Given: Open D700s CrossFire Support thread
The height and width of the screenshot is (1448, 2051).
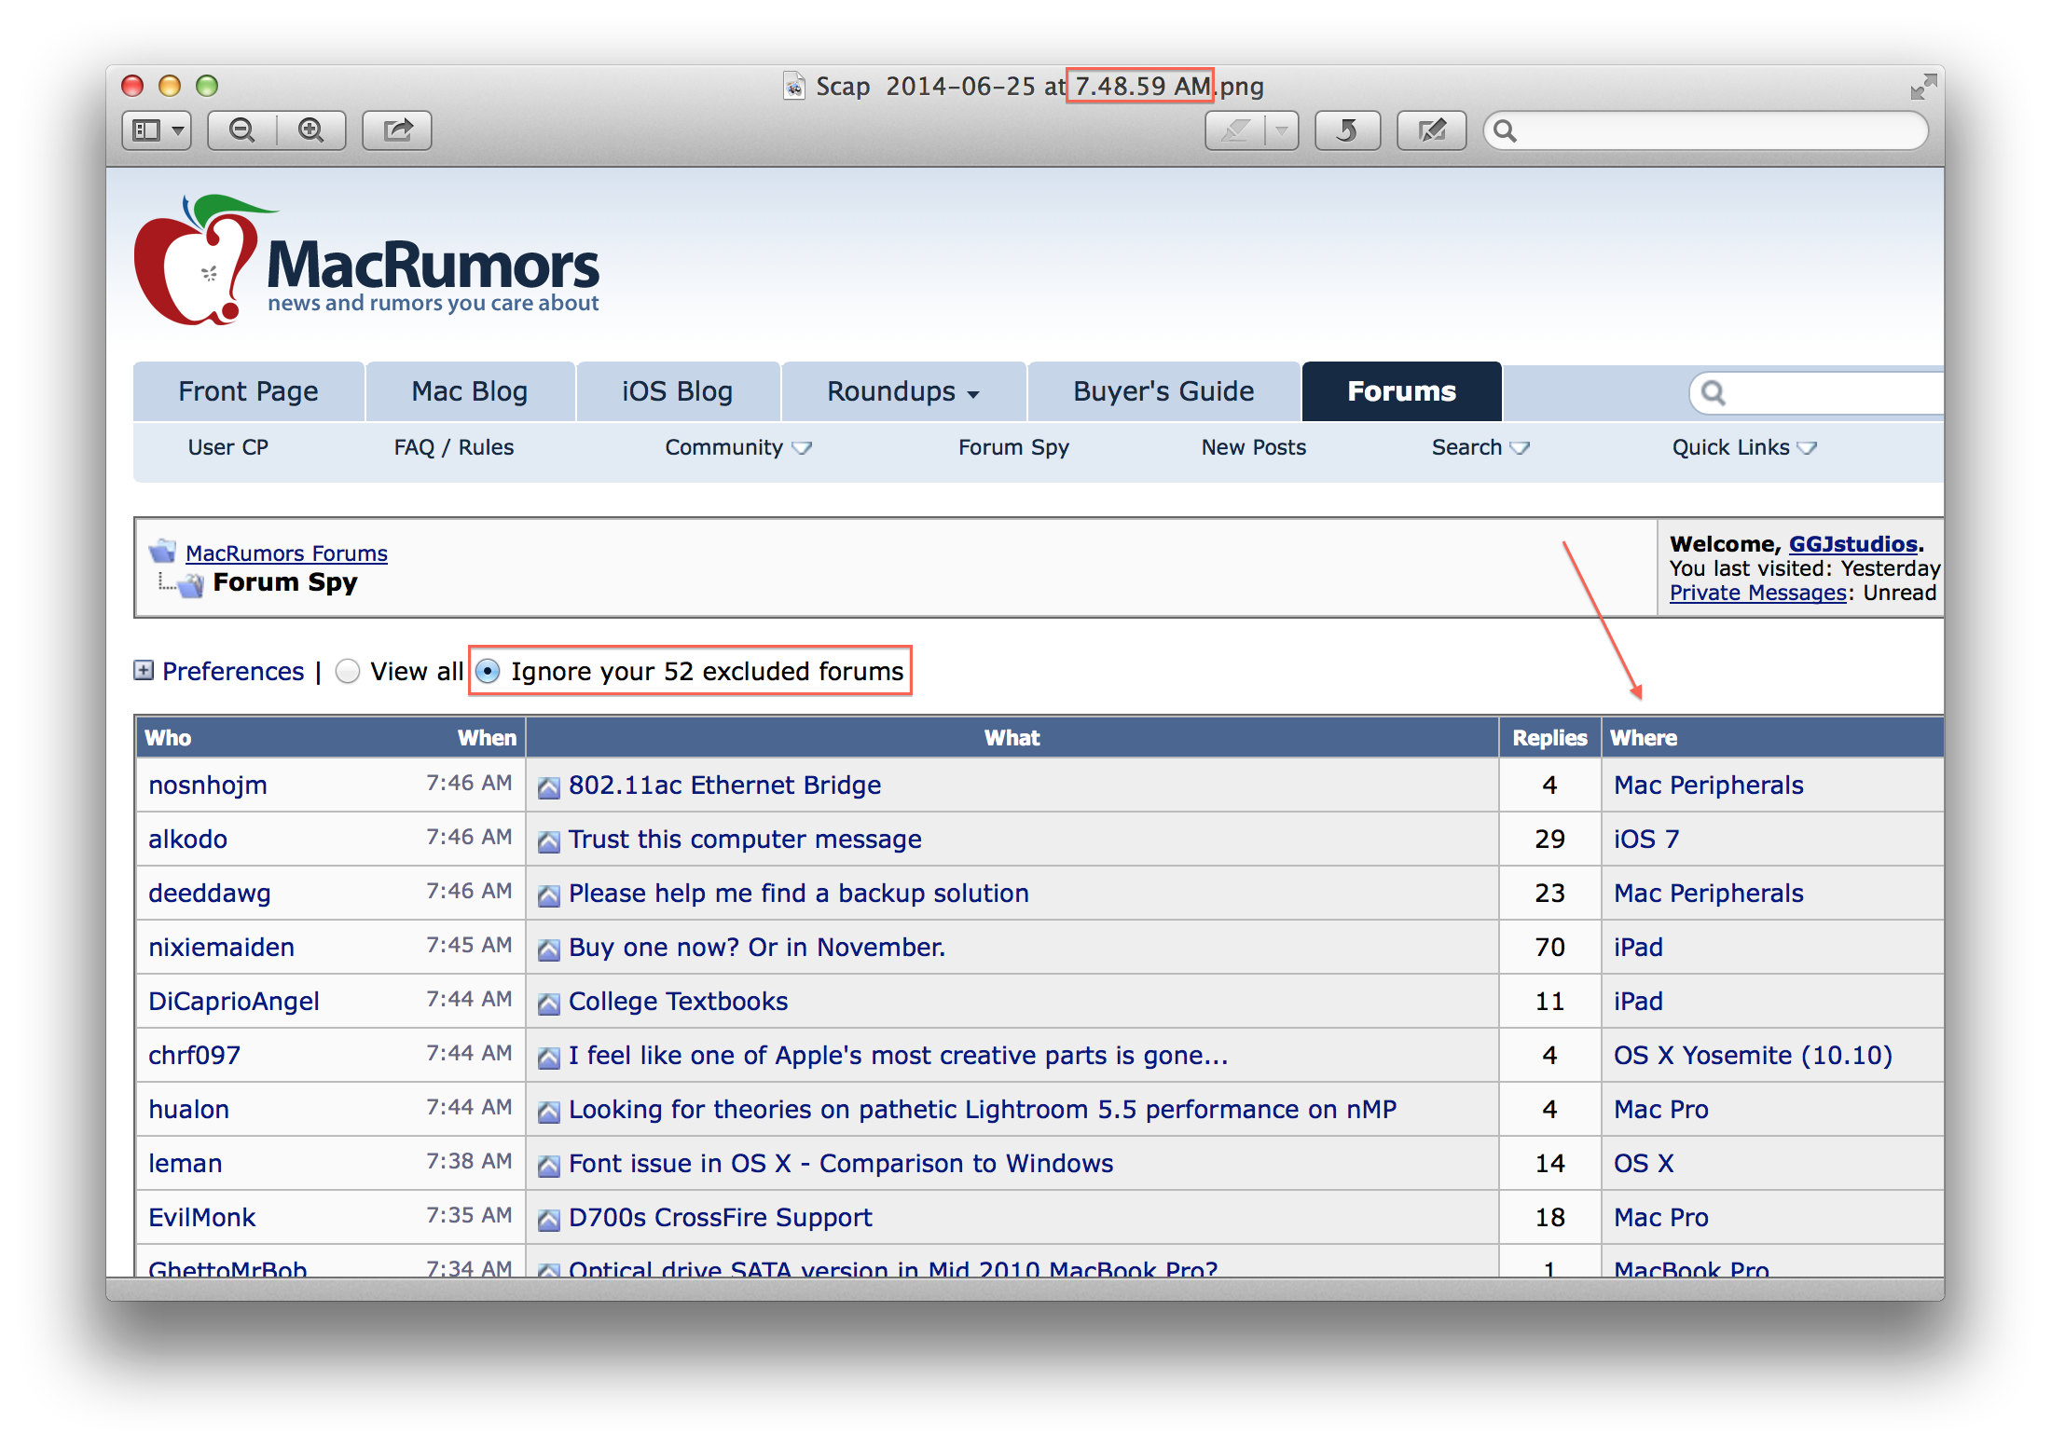Looking at the screenshot, I should pos(720,1218).
